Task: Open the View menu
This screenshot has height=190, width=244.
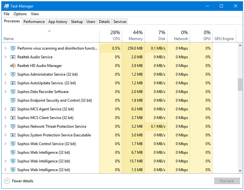Action: [35, 14]
